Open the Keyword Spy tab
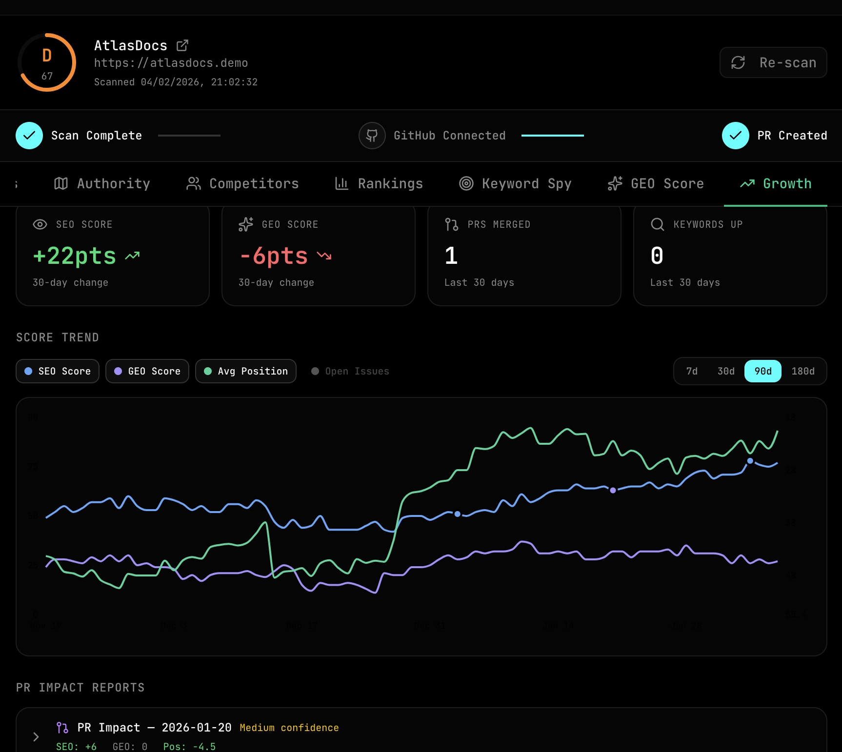The height and width of the screenshot is (752, 842). pyautogui.click(x=515, y=184)
